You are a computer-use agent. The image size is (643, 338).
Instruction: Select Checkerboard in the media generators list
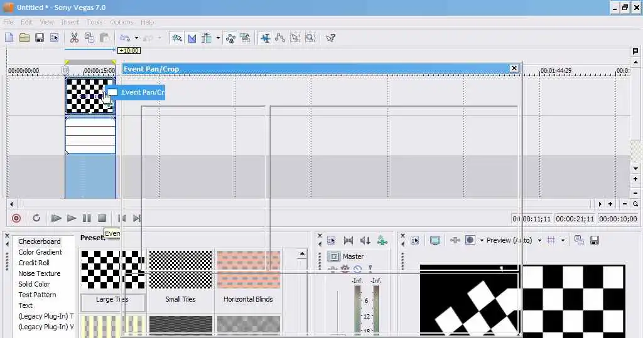click(x=40, y=241)
